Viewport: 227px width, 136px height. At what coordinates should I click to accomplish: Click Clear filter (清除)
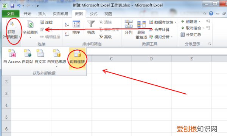pos(106,22)
